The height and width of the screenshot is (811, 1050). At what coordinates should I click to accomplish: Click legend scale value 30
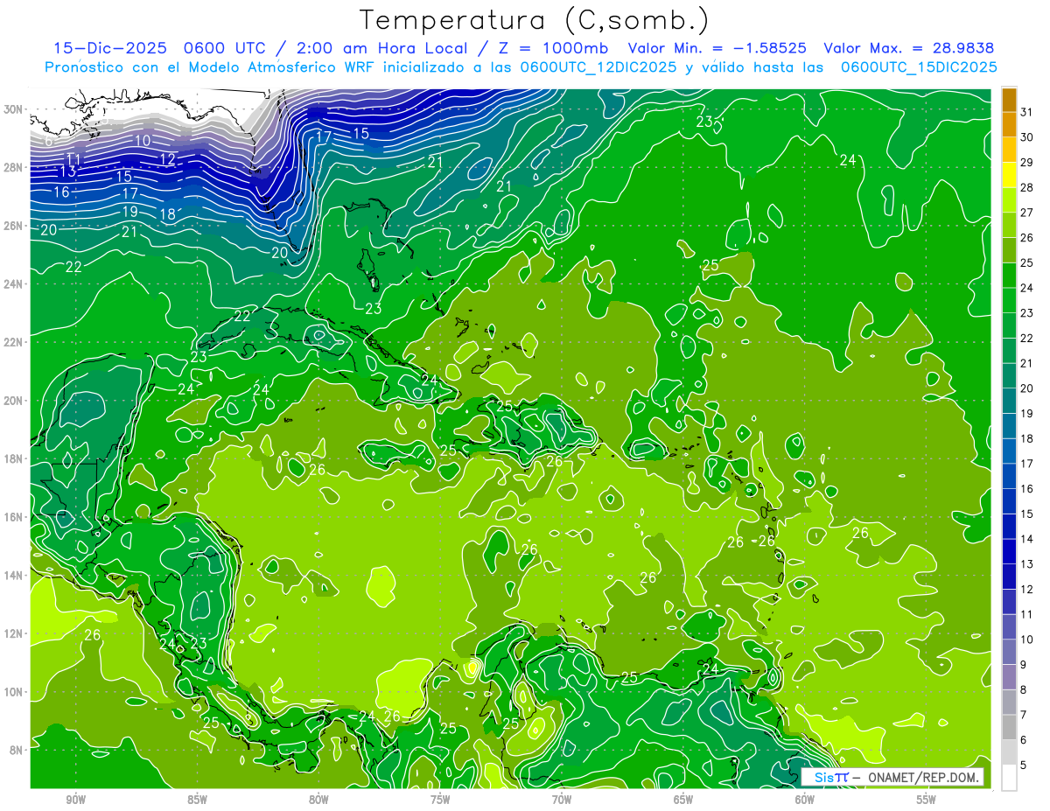coord(1026,137)
